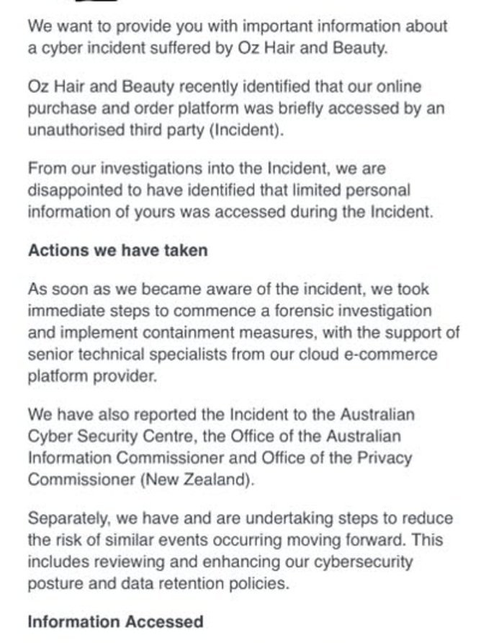Click the "Actions we have taken" heading
This screenshot has height=643, width=481.
(x=117, y=250)
